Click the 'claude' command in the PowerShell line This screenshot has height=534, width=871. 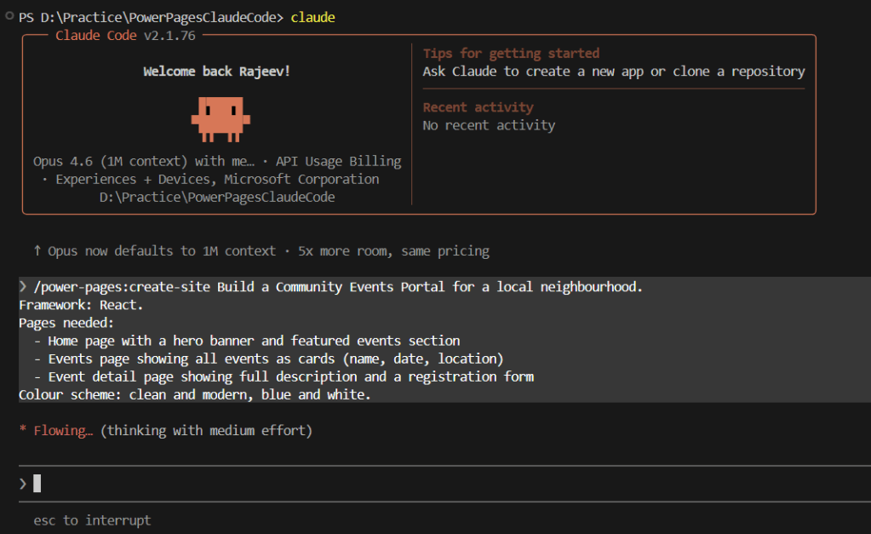(x=312, y=17)
